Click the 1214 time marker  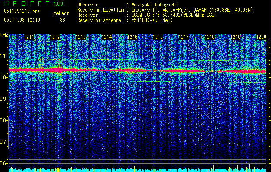tap(107, 37)
